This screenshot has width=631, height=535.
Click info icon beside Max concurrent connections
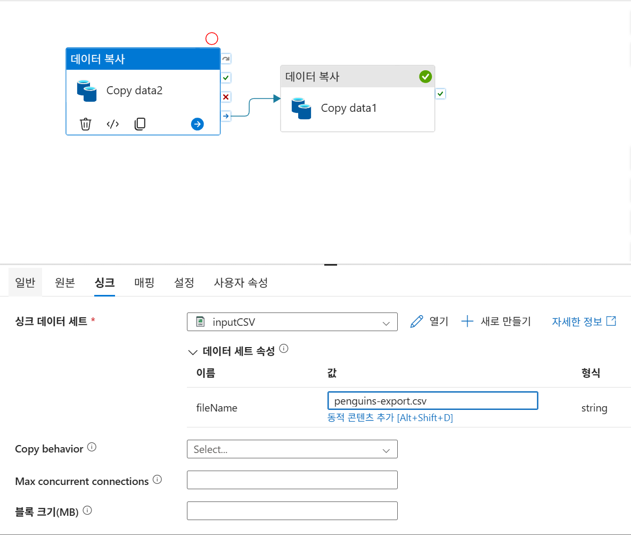157,480
